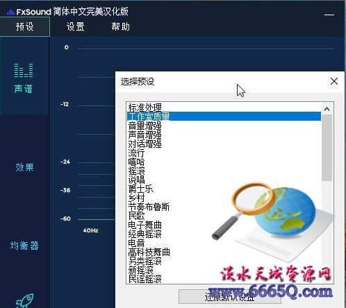Click the rocket icon in the sidebar

[25, 300]
